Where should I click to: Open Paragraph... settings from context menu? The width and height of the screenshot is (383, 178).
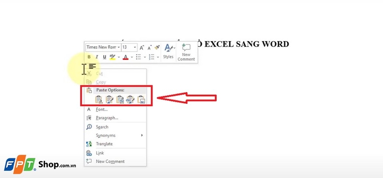(x=115, y=118)
